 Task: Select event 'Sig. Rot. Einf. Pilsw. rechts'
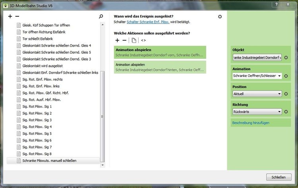tap(43, 79)
